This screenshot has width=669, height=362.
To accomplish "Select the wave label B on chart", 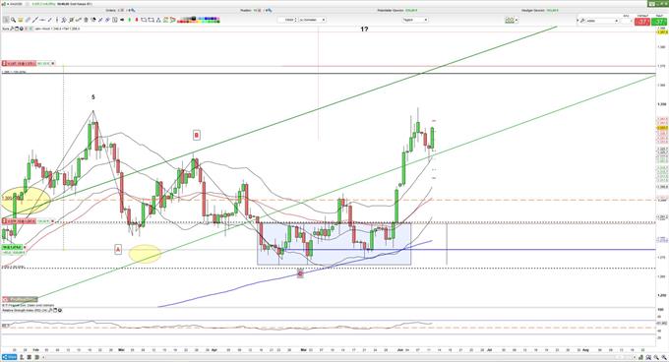I will [x=196, y=135].
